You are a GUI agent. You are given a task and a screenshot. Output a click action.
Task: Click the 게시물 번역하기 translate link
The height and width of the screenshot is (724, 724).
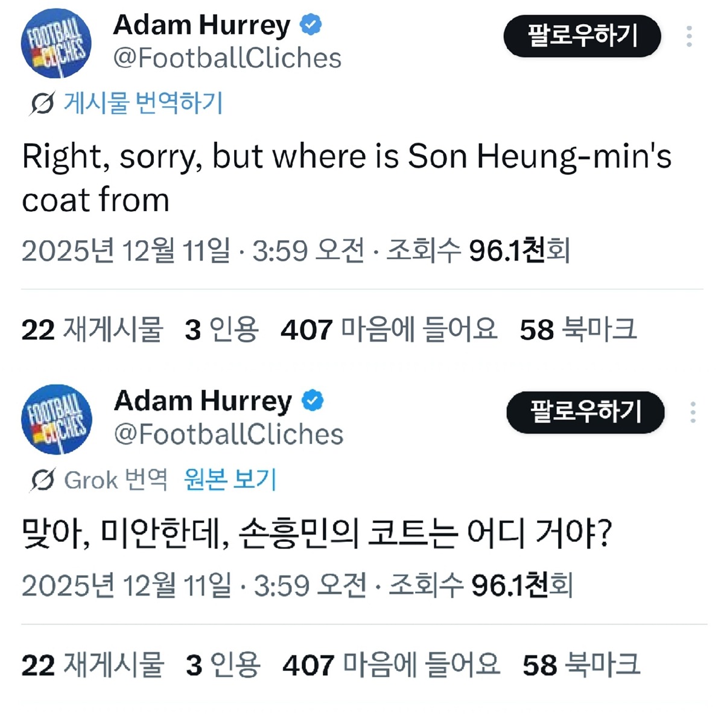pos(144,103)
